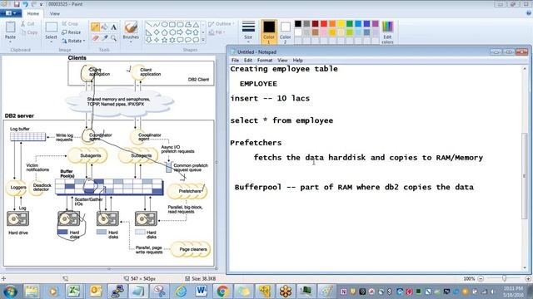Open the Edit colors dialog
Viewport: 533px width, 299px height.
pos(387,32)
